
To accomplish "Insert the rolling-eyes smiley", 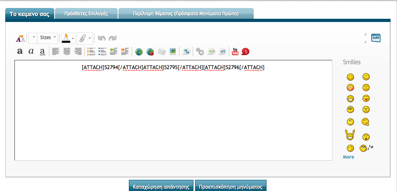I will coord(350,109).
